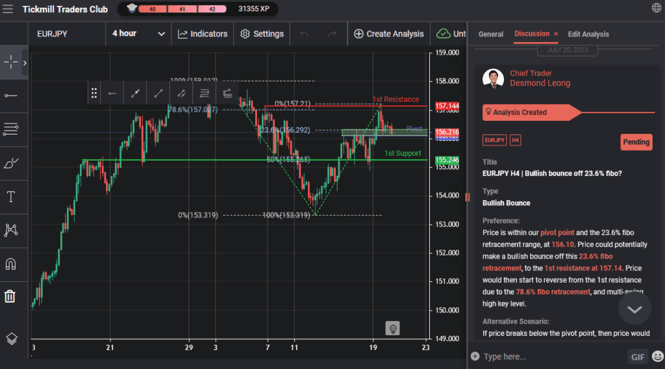
Task: Select the horizontal line drawing tool
Action: tap(10, 95)
